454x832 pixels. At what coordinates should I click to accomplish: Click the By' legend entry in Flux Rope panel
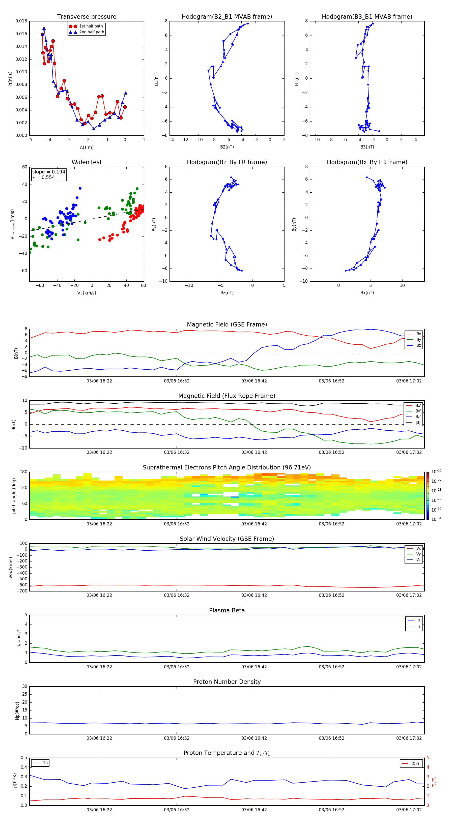click(414, 411)
